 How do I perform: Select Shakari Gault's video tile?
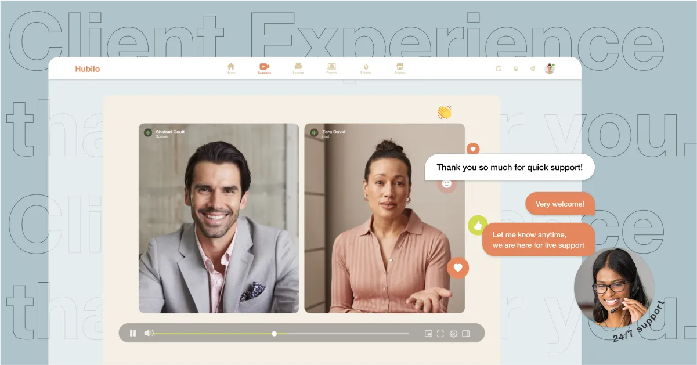pyautogui.click(x=219, y=218)
